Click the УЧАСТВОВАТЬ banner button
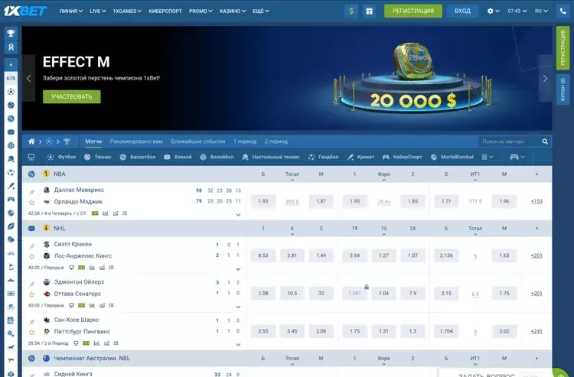The height and width of the screenshot is (377, 574). (x=72, y=96)
